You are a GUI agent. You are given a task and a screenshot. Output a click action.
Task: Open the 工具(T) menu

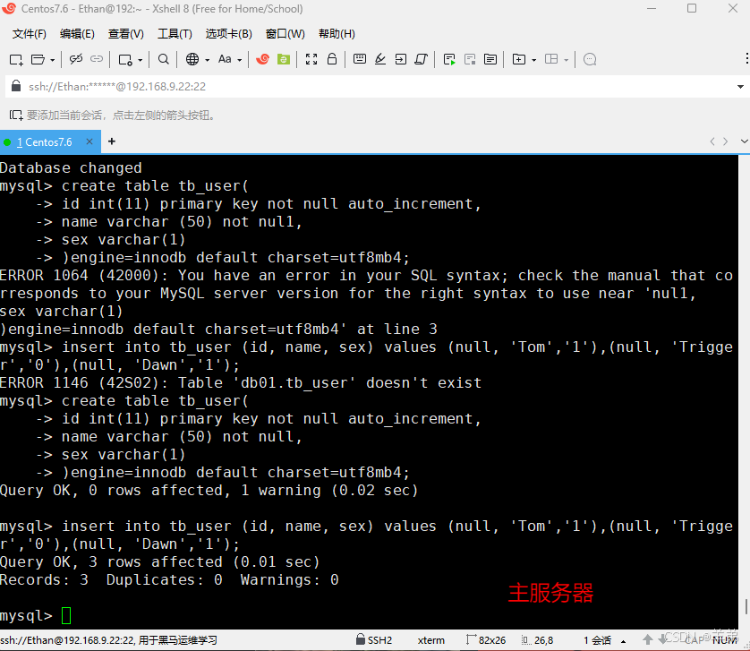coord(175,34)
